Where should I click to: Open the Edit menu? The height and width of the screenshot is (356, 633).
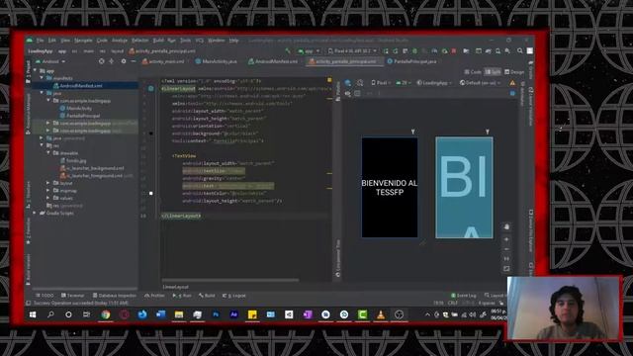coord(52,41)
